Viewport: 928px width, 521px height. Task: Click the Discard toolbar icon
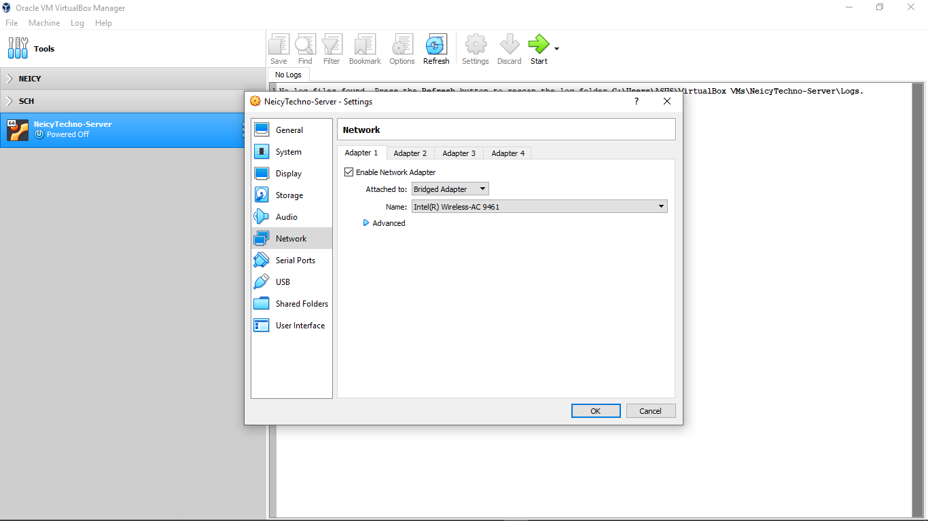coord(509,50)
